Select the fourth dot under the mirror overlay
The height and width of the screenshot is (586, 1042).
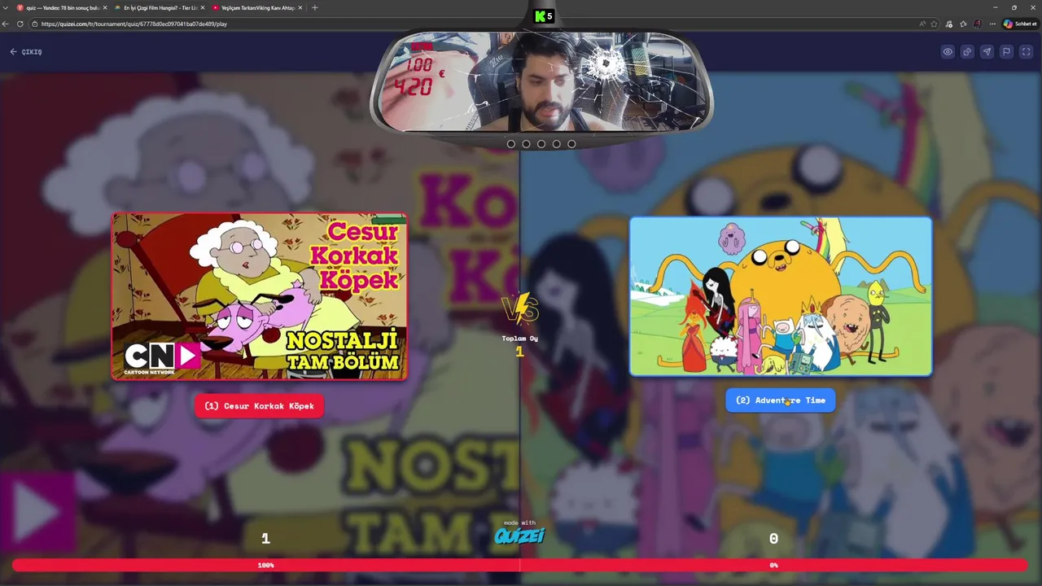(557, 144)
